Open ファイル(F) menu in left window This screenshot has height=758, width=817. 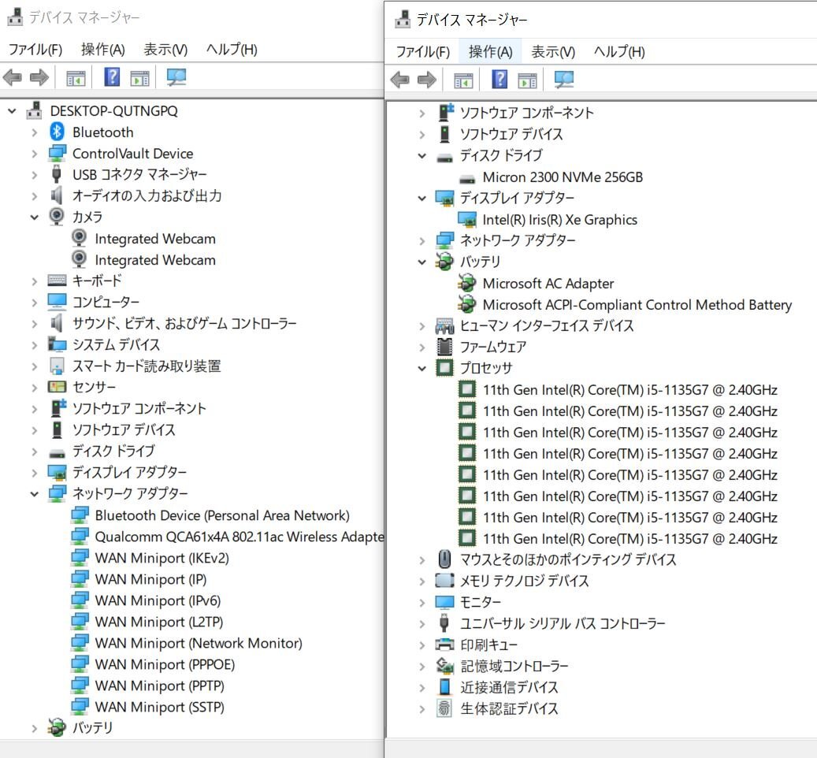click(x=35, y=50)
